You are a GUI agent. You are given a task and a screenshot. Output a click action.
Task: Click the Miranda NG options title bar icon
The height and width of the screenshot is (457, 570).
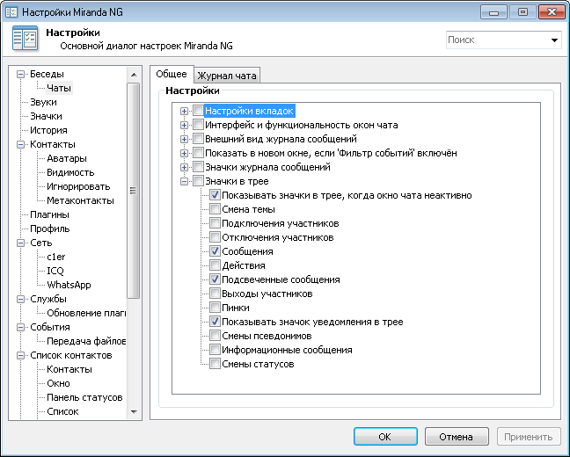(x=11, y=12)
